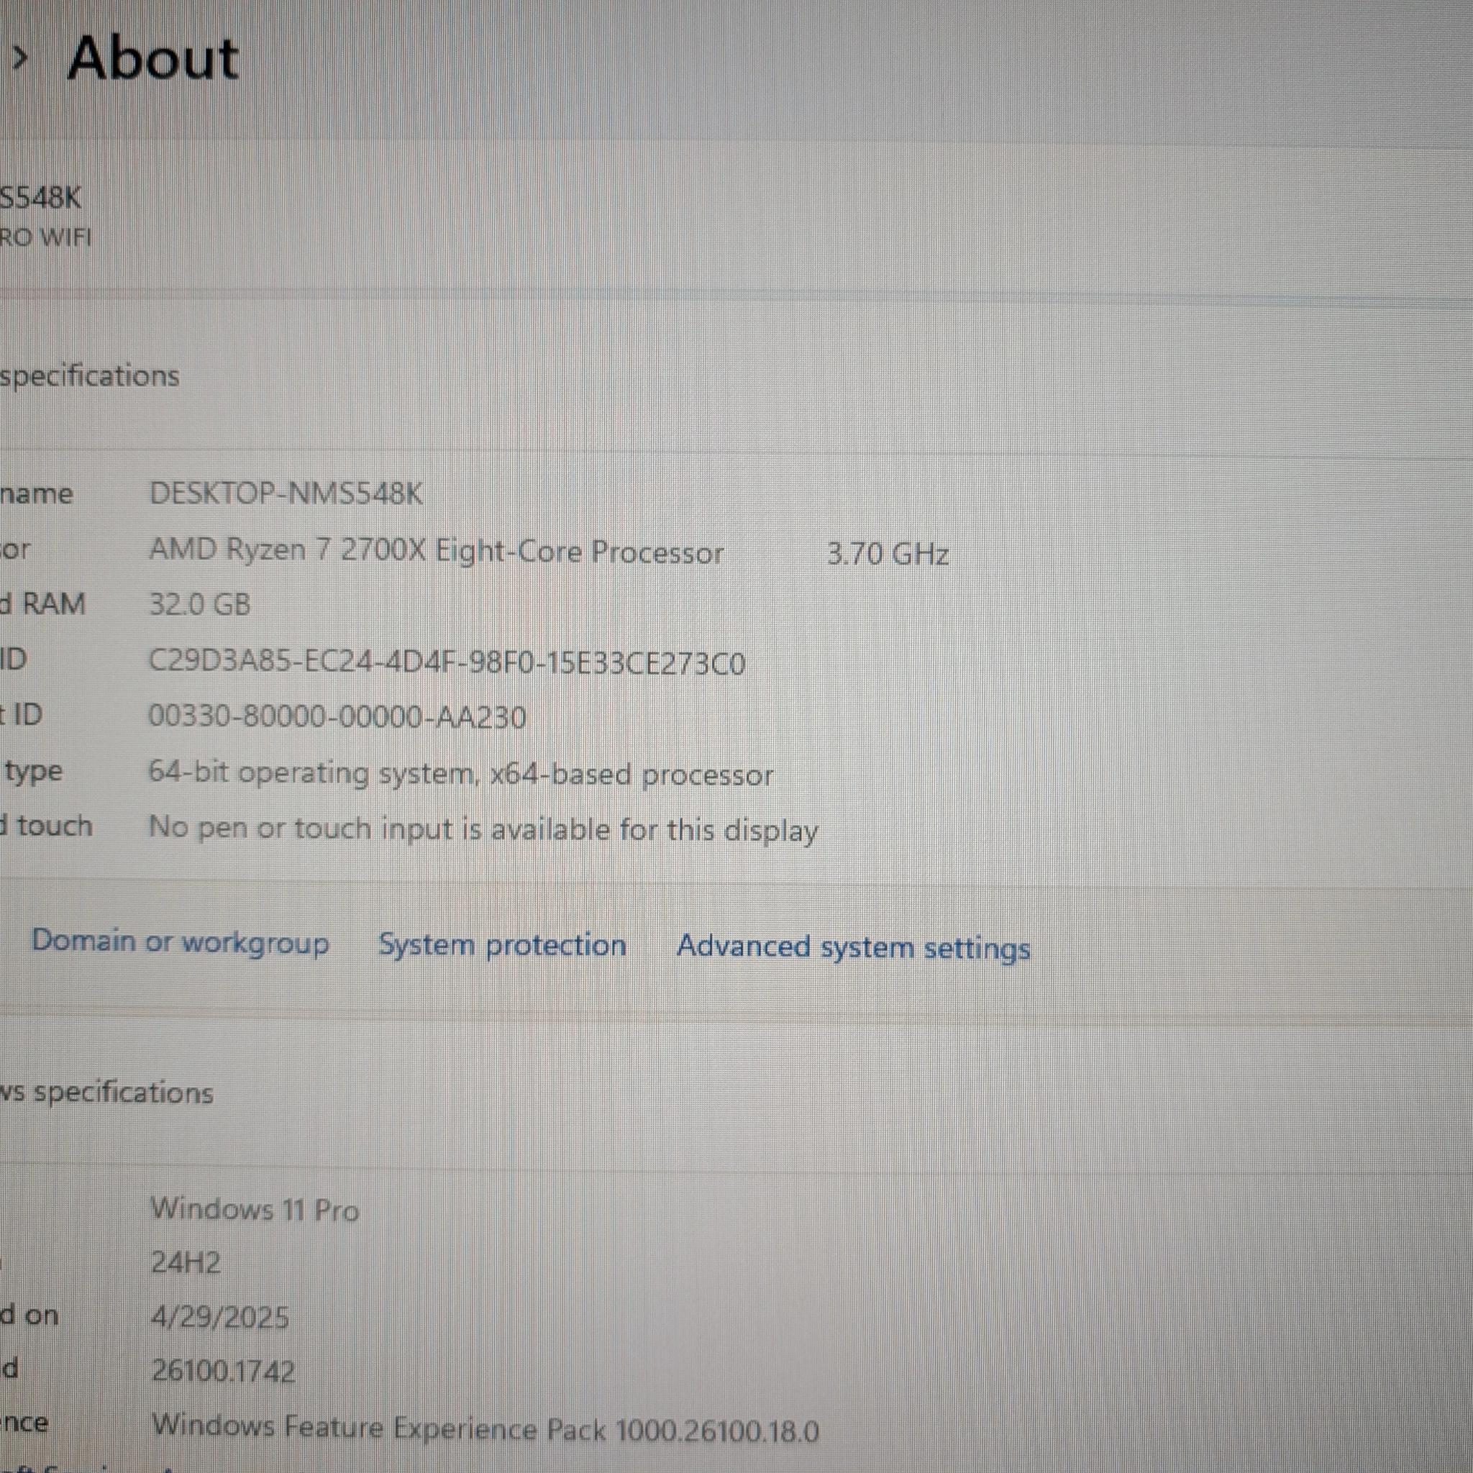Image resolution: width=1473 pixels, height=1473 pixels.
Task: Select 64-bit operating system type text
Action: point(460,774)
